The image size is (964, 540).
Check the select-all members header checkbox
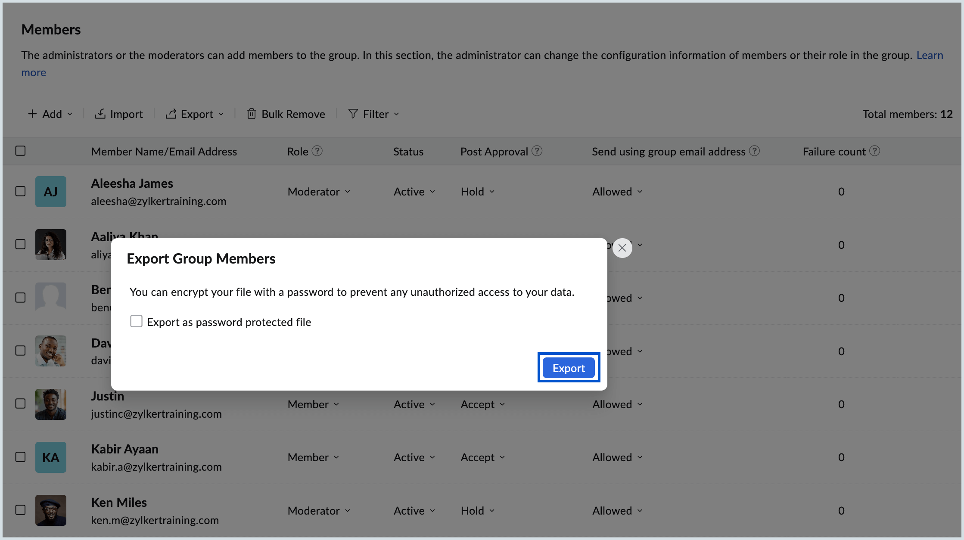(x=20, y=151)
